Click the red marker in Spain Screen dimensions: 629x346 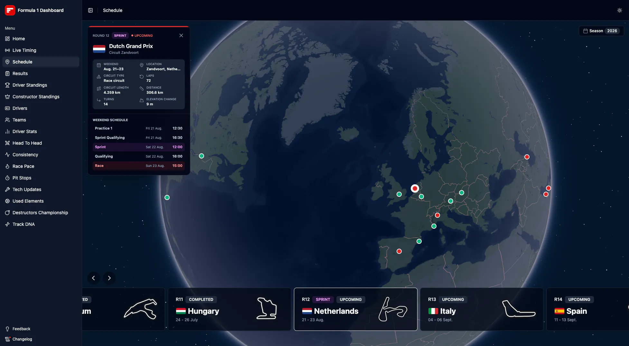click(399, 251)
